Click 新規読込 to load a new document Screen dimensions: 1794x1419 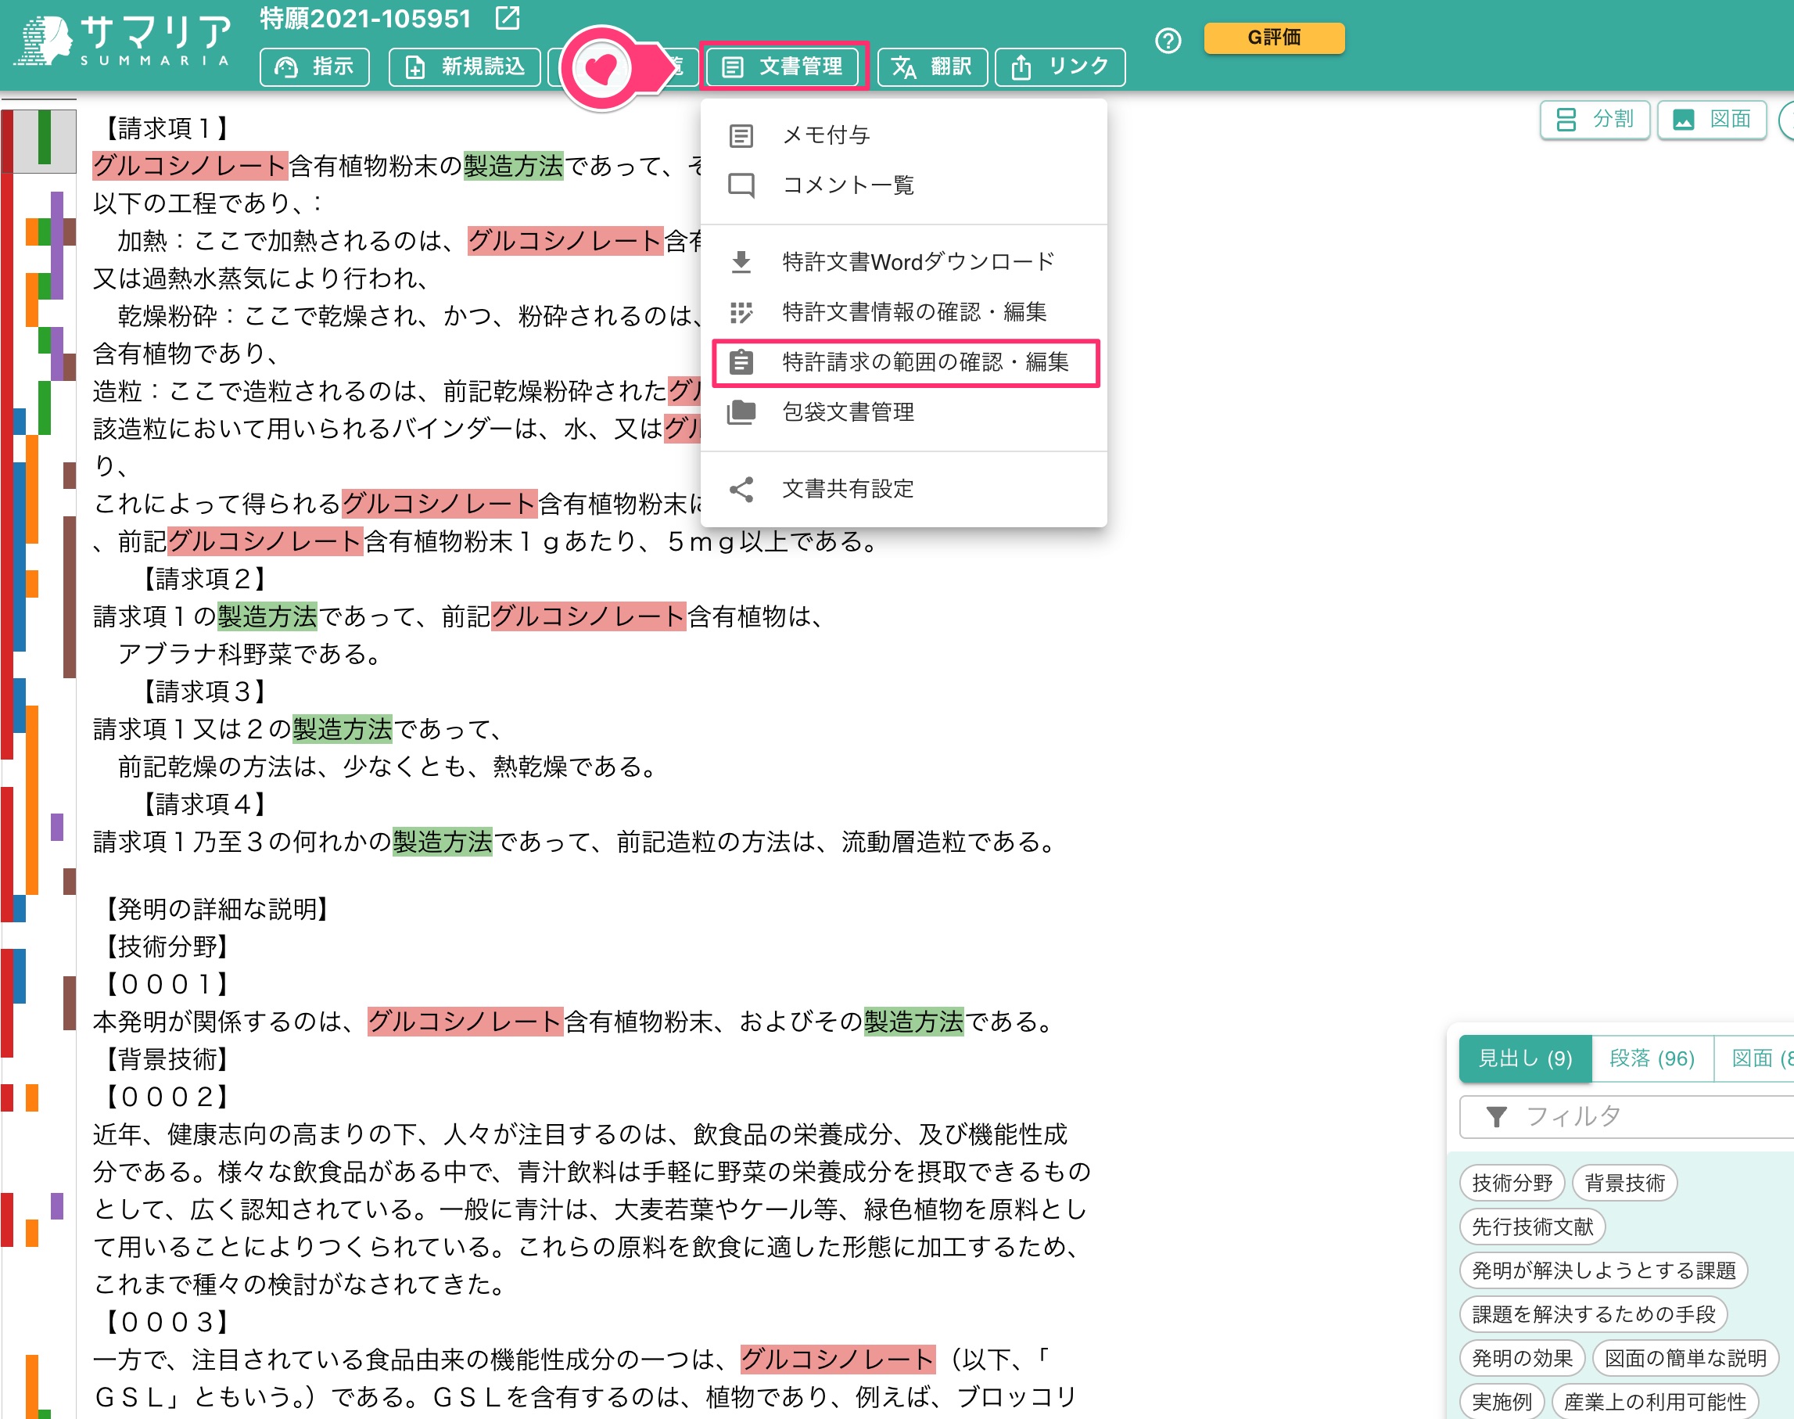[465, 66]
